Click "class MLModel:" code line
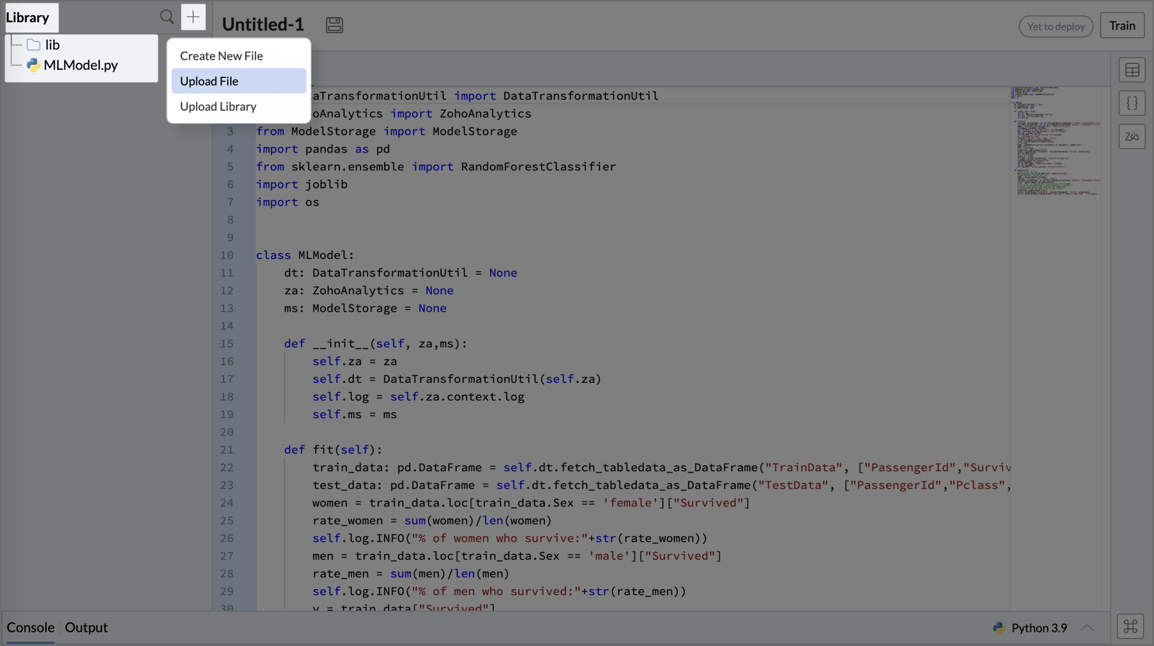 coord(305,255)
